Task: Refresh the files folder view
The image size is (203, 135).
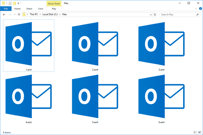Action: pos(155,15)
